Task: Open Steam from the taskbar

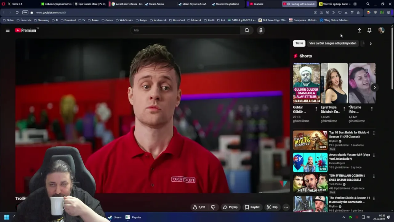Action: 115,217
